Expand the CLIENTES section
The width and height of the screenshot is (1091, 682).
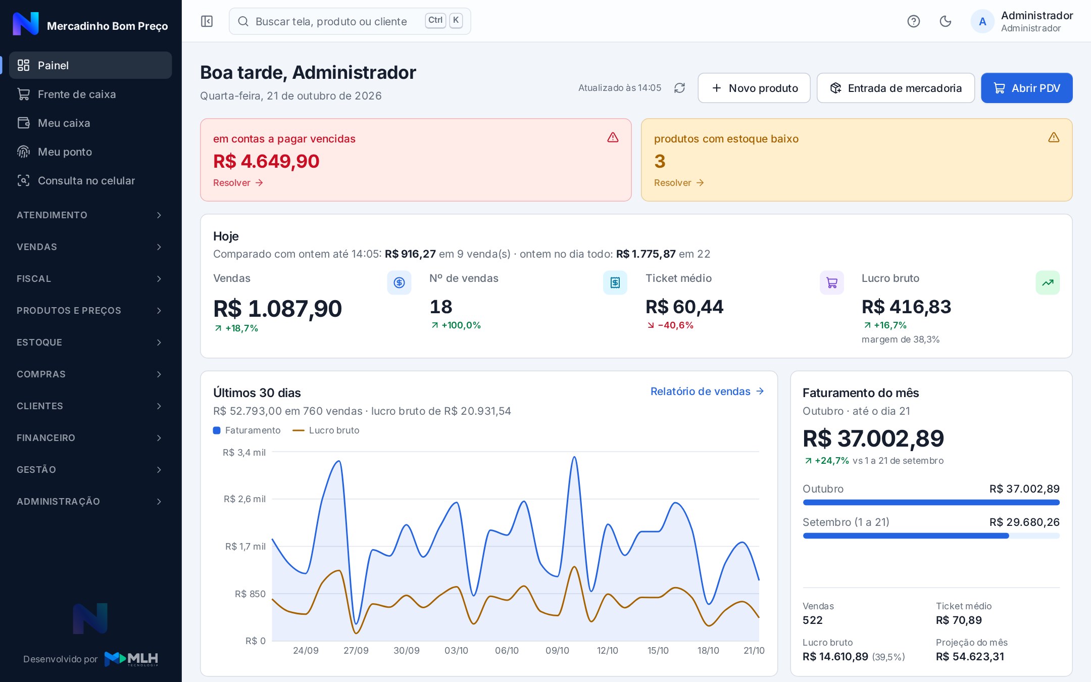tap(90, 406)
